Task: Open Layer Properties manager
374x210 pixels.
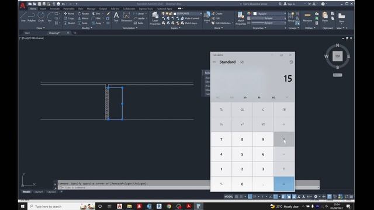Action: tap(155, 18)
